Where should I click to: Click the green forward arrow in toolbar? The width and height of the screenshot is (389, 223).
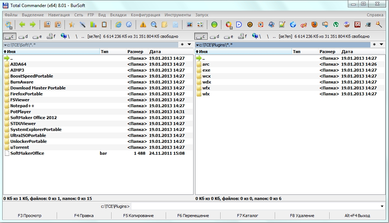coord(33,25)
